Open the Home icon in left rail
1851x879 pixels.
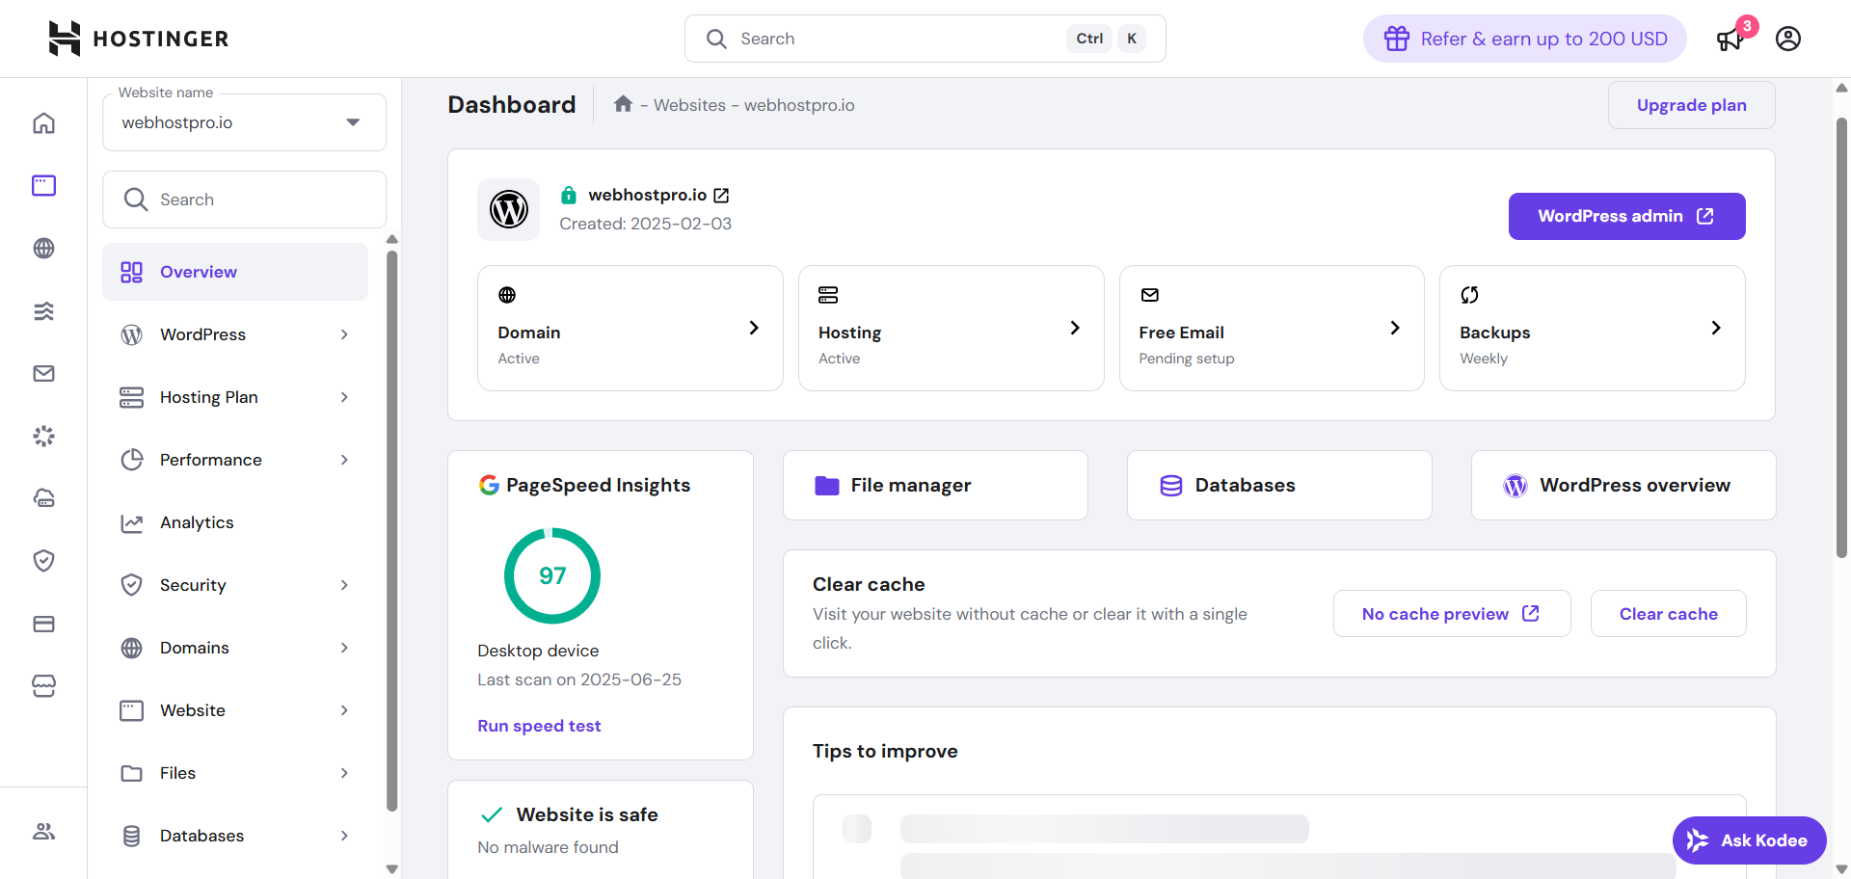coord(43,123)
